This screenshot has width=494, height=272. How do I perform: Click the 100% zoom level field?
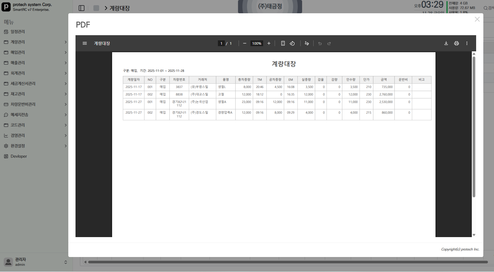point(257,43)
